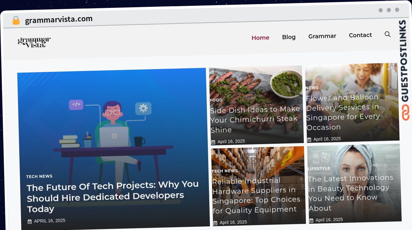Screen dimensions: 412x230
Task: Open 'Side Dish Ideas' Chimichurri Steak article
Action: pyautogui.click(x=255, y=119)
